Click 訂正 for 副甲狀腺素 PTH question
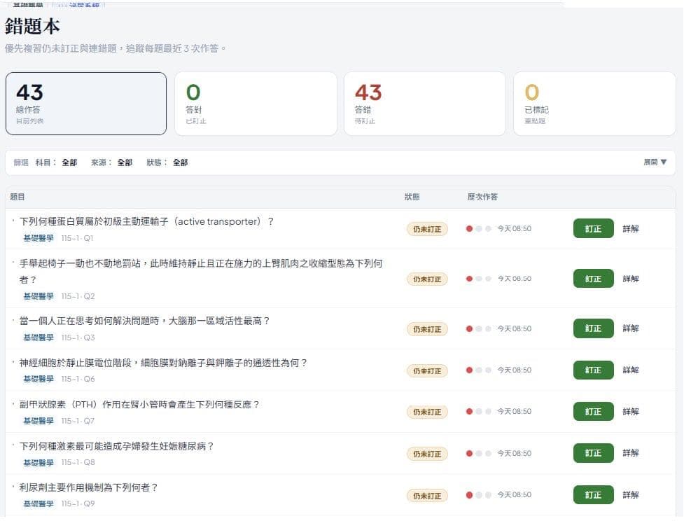Image resolution: width=684 pixels, height=521 pixels. [x=593, y=412]
